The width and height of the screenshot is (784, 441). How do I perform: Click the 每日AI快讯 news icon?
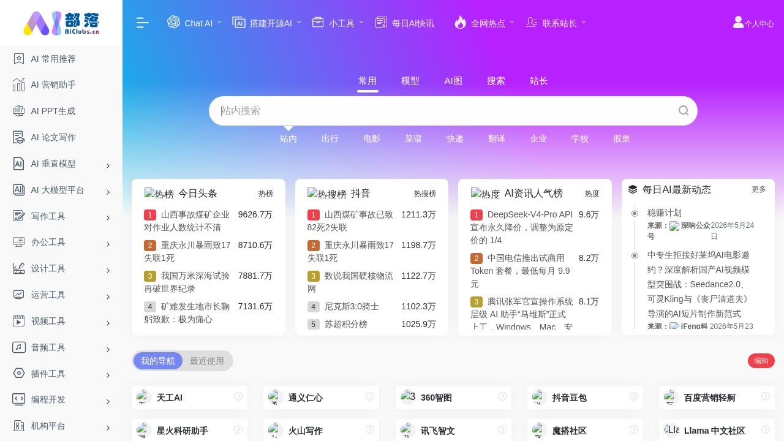click(381, 22)
